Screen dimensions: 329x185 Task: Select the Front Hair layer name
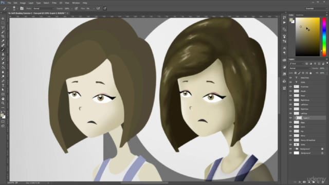304,87
